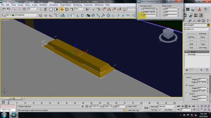Screen dimensions: 211x118
Task: Click the Windows Start orb
Action: (x=4, y=115)
